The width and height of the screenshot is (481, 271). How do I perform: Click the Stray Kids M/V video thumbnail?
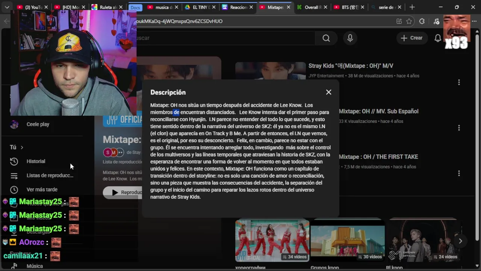pos(270,71)
